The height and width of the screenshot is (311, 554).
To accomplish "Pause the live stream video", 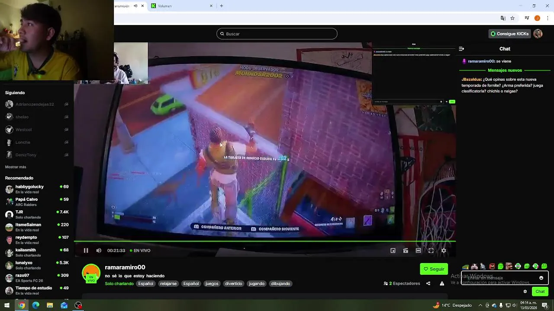I will click(x=86, y=251).
